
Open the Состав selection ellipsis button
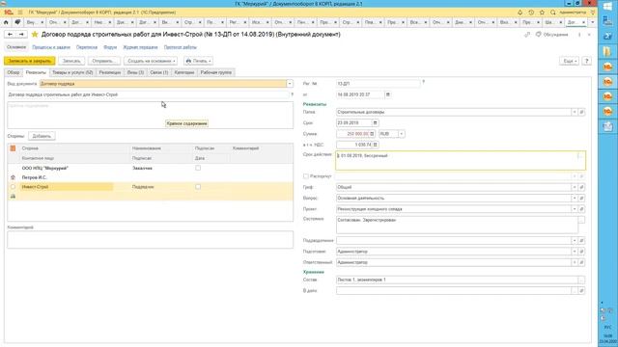pos(581,280)
